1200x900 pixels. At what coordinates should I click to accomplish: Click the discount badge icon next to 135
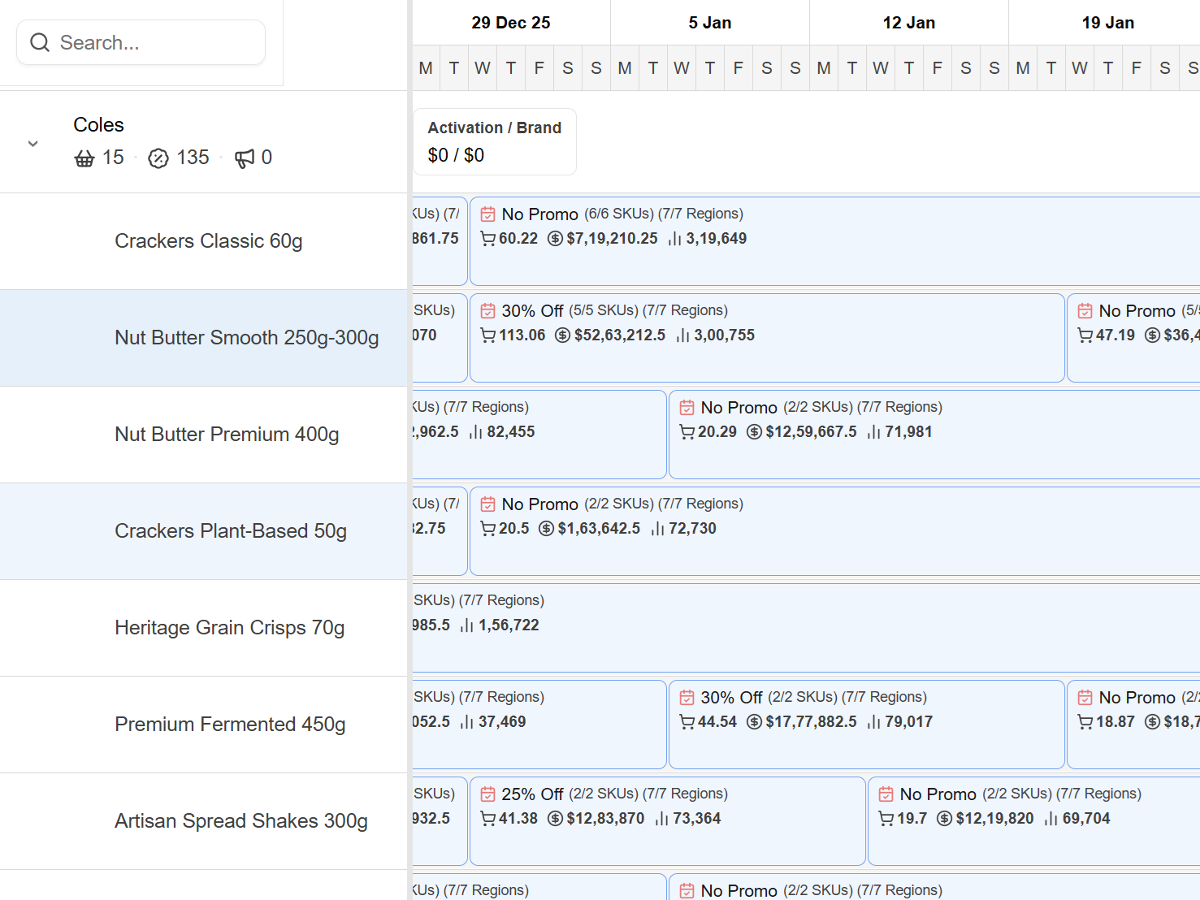coord(158,158)
